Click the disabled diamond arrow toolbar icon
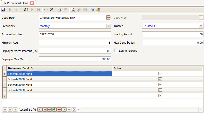 pyautogui.click(x=79, y=10)
